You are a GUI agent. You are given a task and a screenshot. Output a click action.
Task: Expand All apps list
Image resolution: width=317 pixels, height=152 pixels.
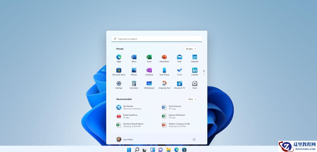pyautogui.click(x=191, y=49)
